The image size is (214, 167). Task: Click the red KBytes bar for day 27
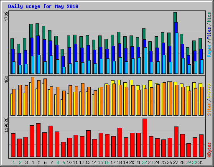176,142
